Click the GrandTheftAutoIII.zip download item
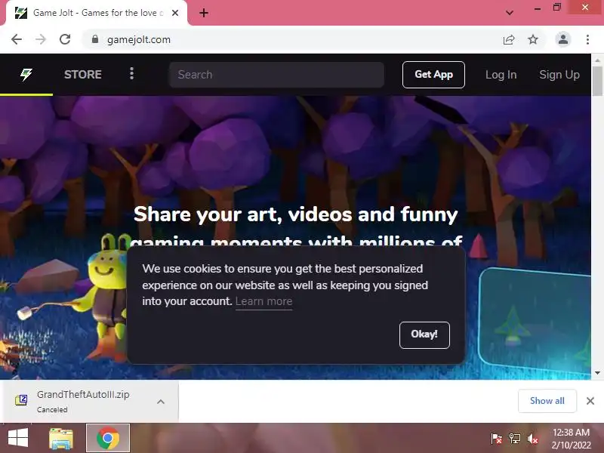Image resolution: width=604 pixels, height=453 pixels. click(x=89, y=402)
